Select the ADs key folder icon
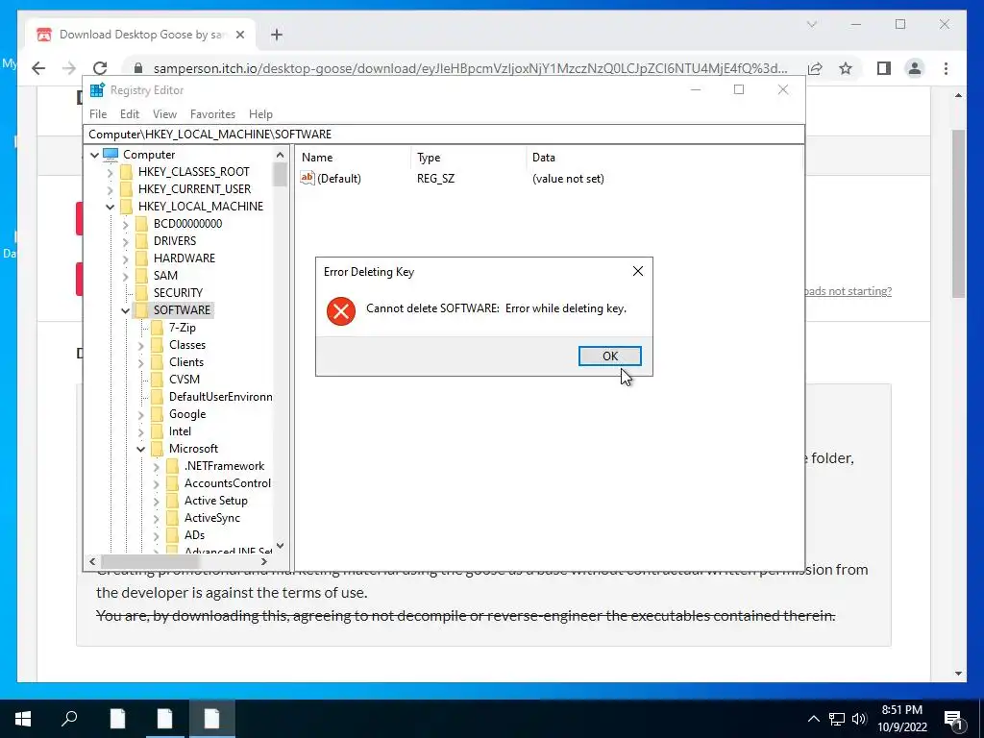The image size is (984, 738). [173, 535]
